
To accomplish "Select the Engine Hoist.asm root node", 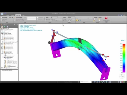I will (x=6, y=28).
